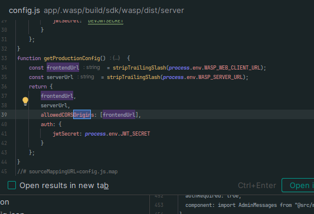Image resolution: width=314 pixels, height=214 pixels.
Task: Click the app/.wasp/build/sdk/wasp/dist/server path
Action: [x=114, y=11]
